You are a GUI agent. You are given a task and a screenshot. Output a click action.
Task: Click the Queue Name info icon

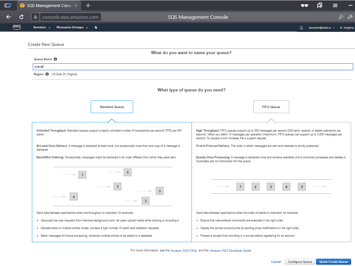tap(55, 59)
